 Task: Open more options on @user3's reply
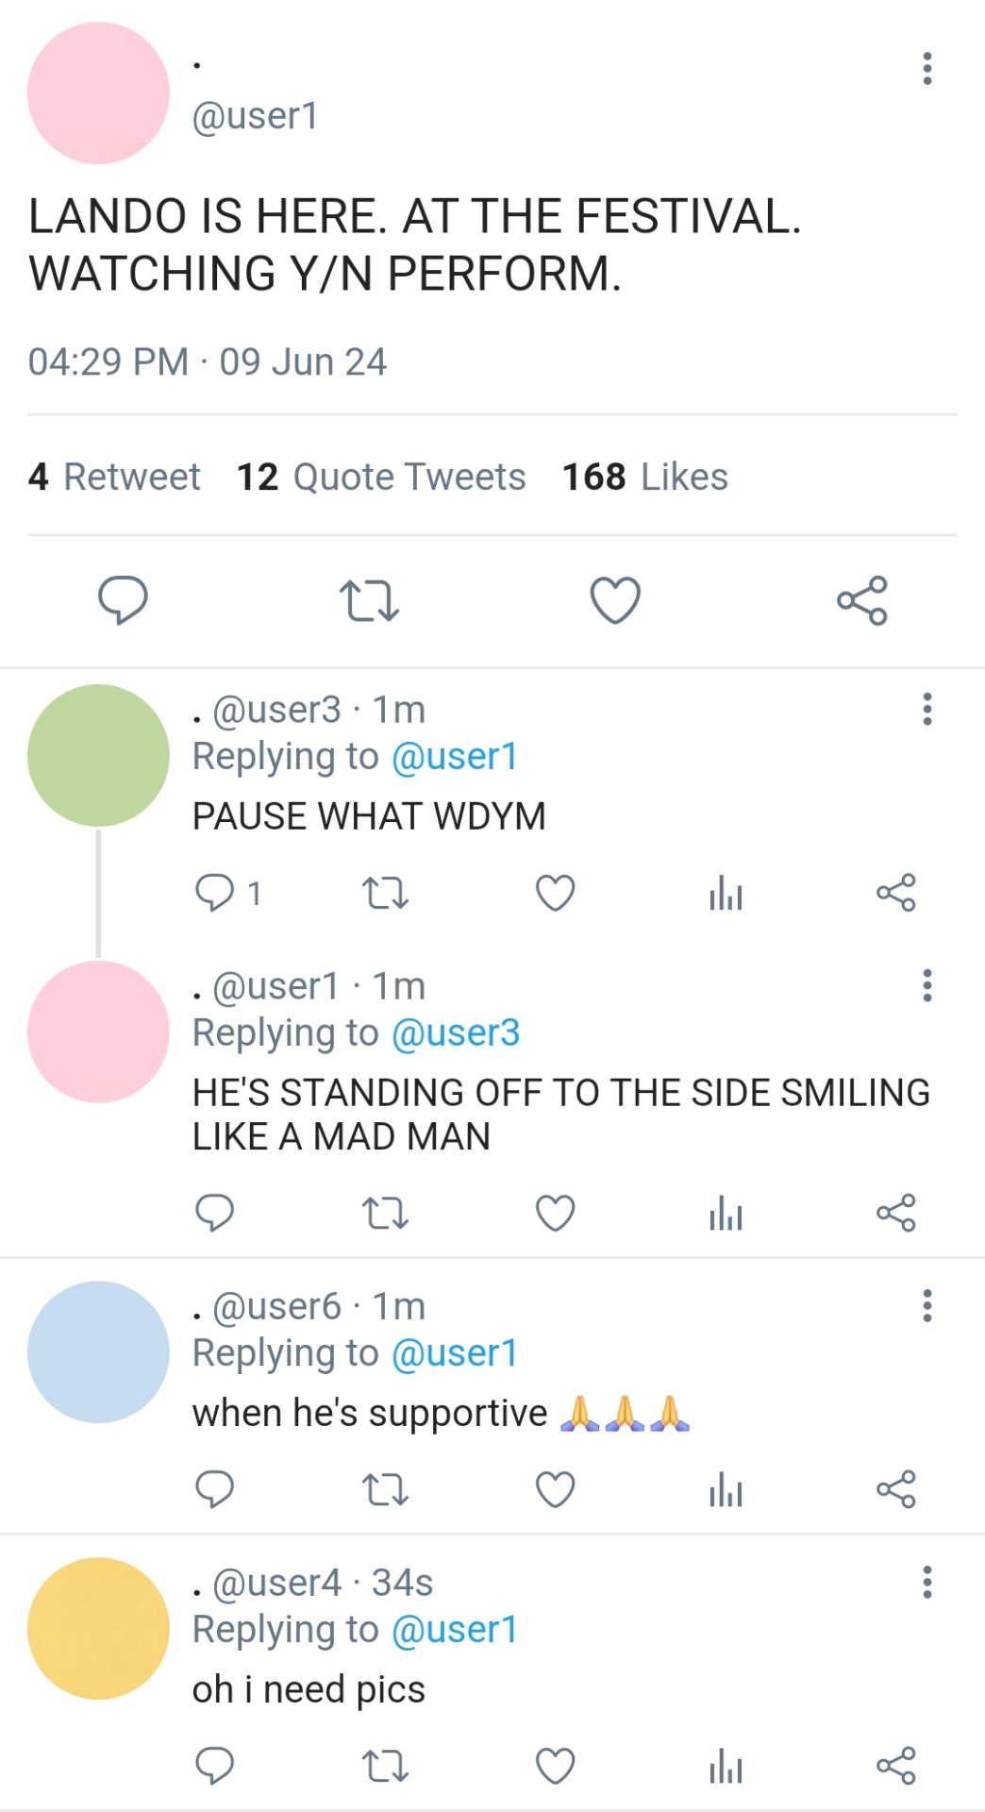pos(927,709)
